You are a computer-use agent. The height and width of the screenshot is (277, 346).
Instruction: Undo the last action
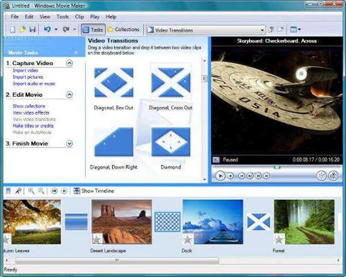[47, 29]
